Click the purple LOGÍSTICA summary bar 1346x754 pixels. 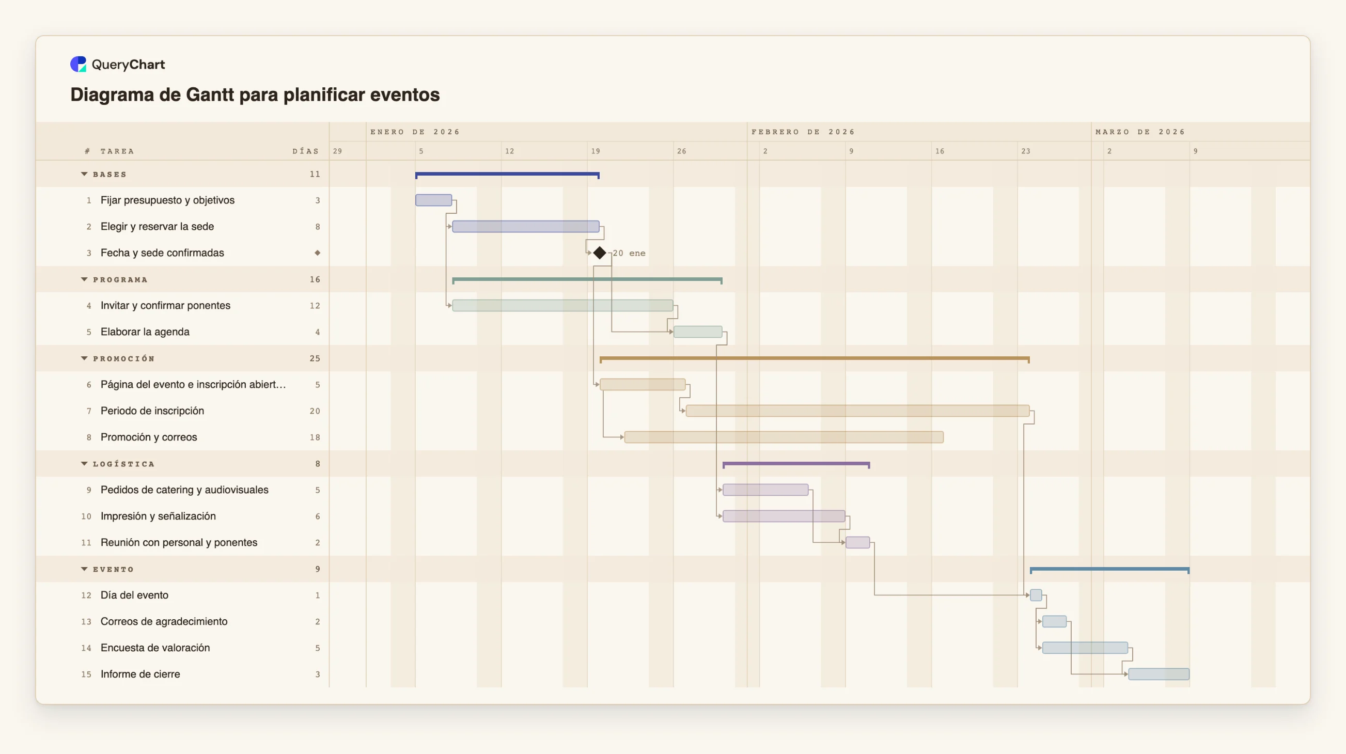[x=796, y=464]
